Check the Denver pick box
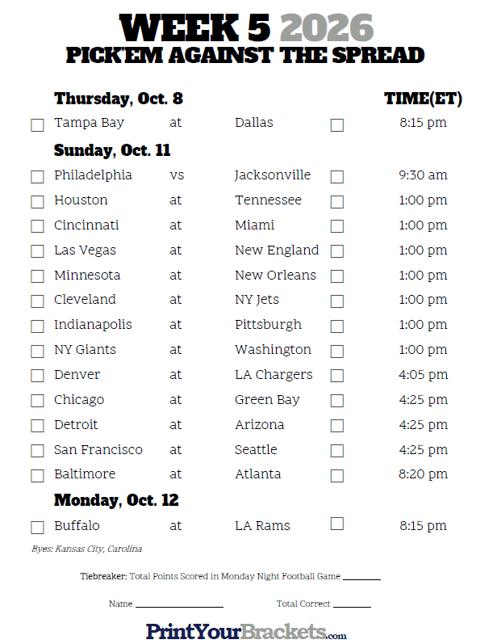Image resolution: width=497 pixels, height=644 pixels. (37, 376)
